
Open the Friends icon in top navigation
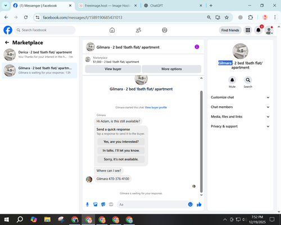(138, 30)
